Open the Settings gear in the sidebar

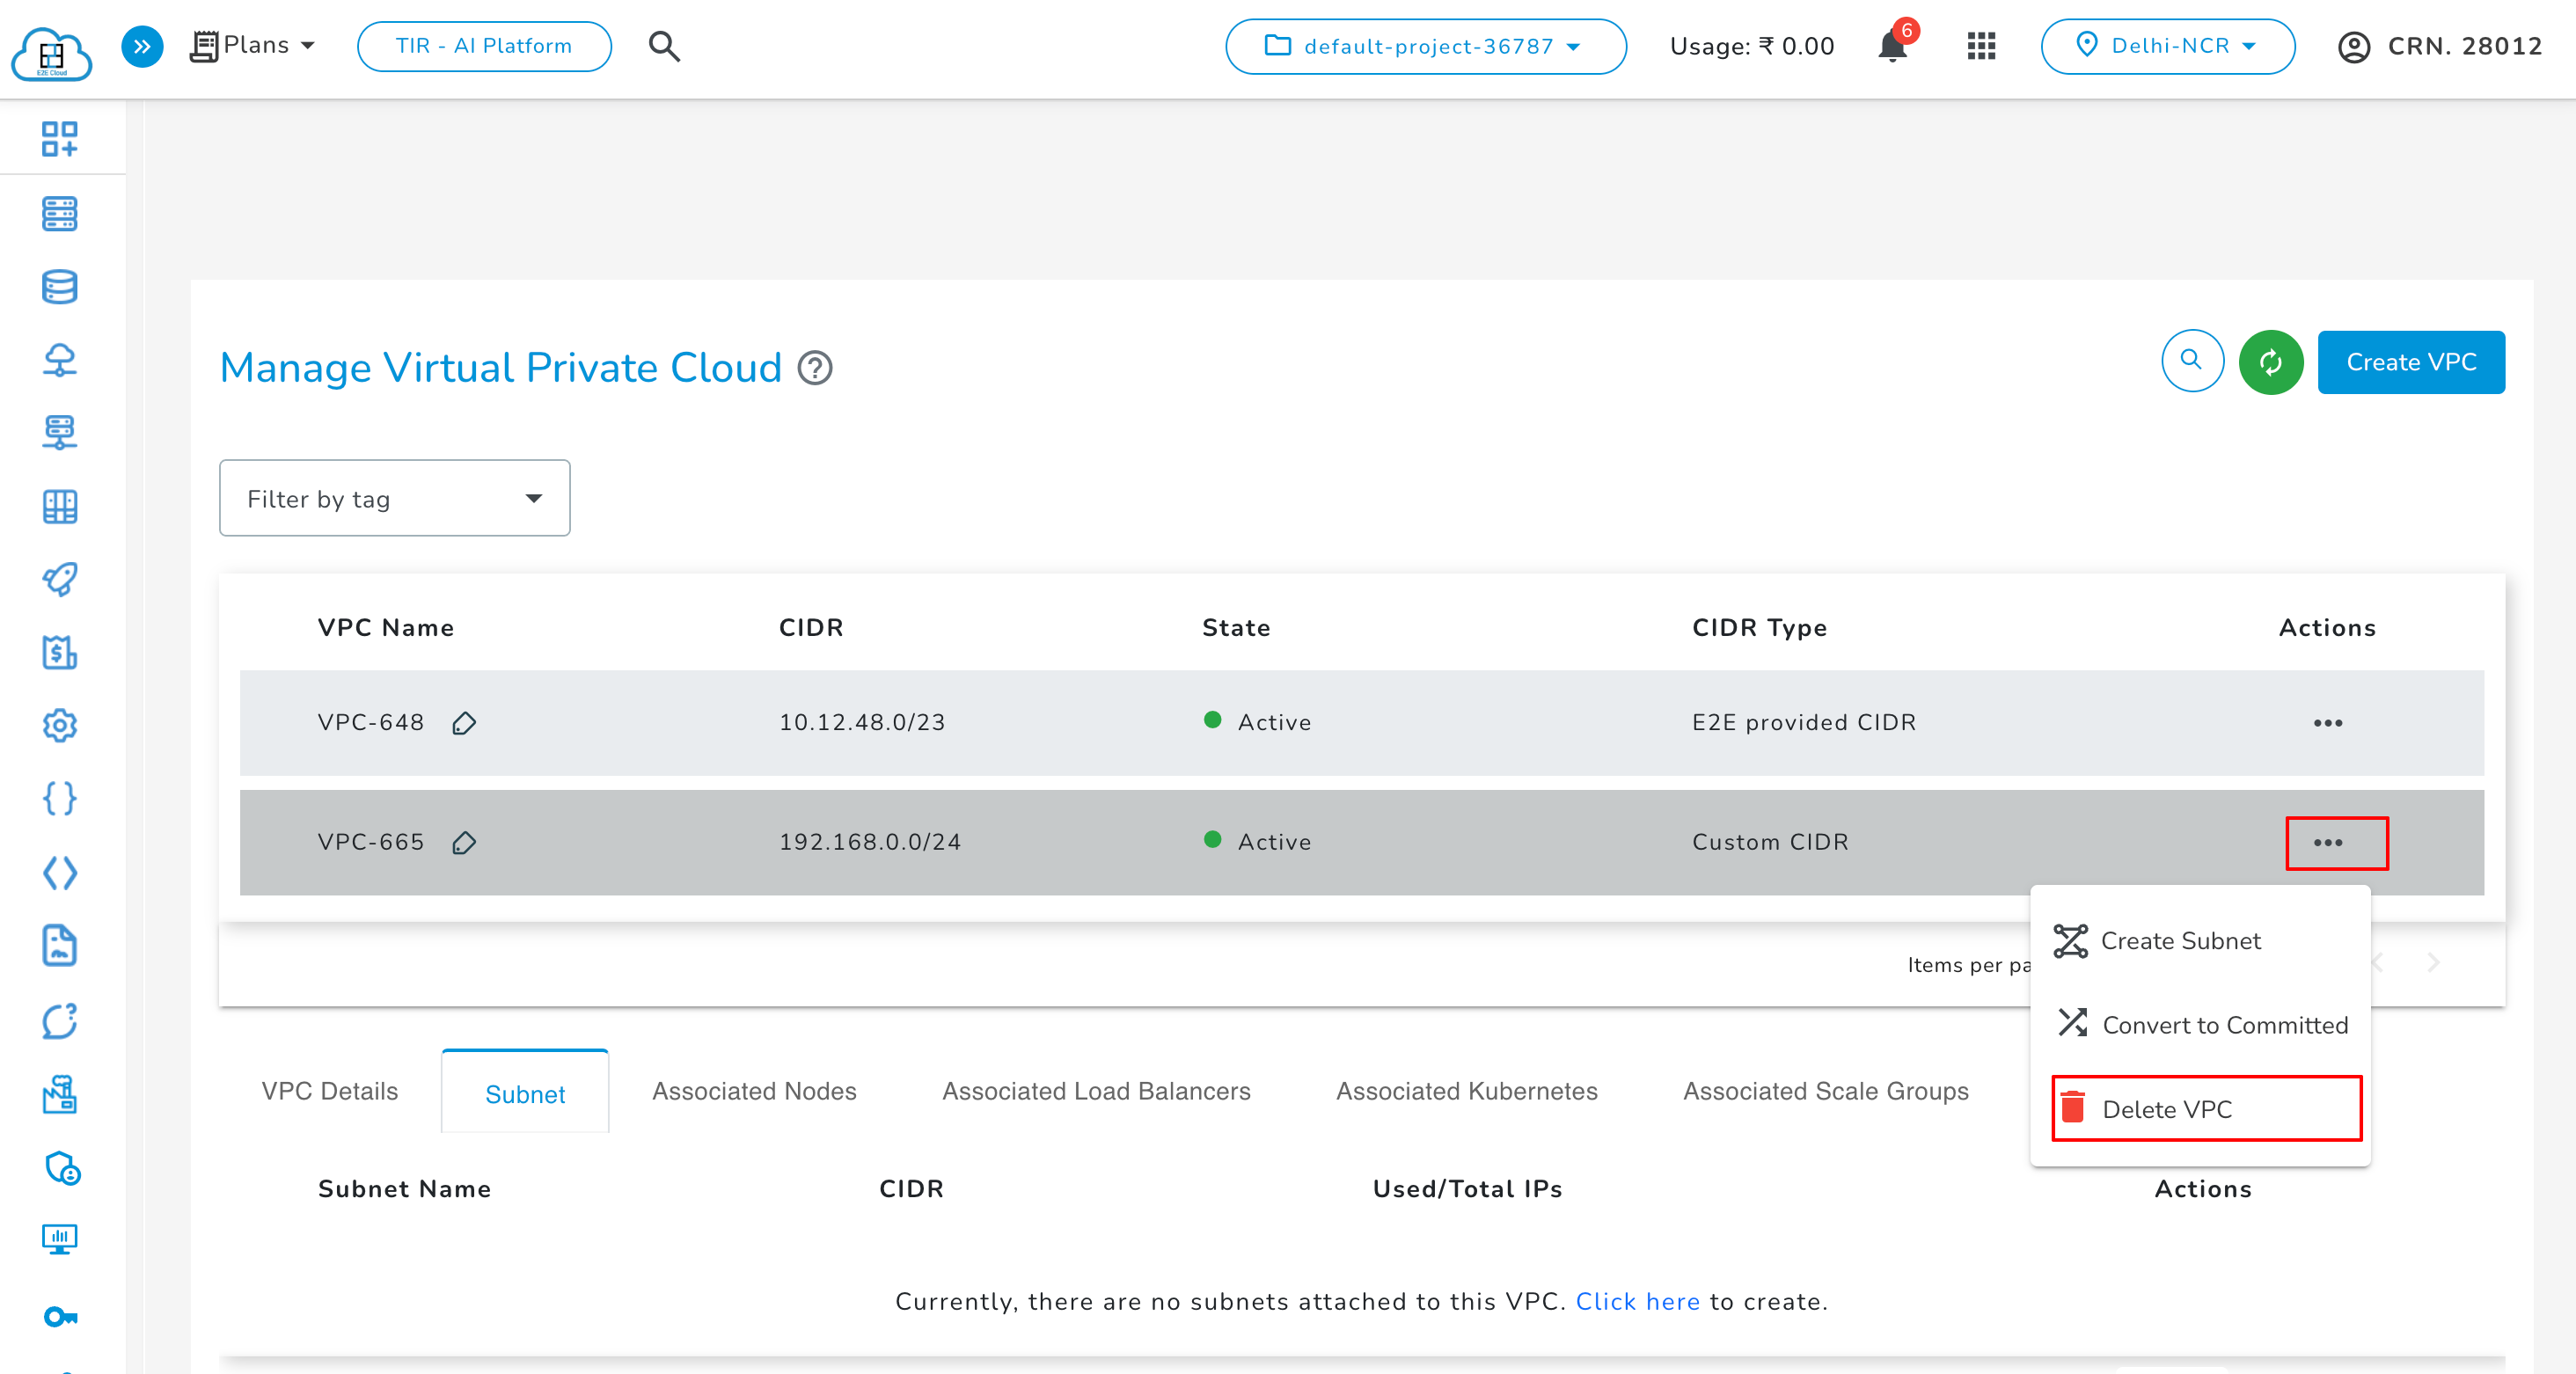(x=60, y=726)
